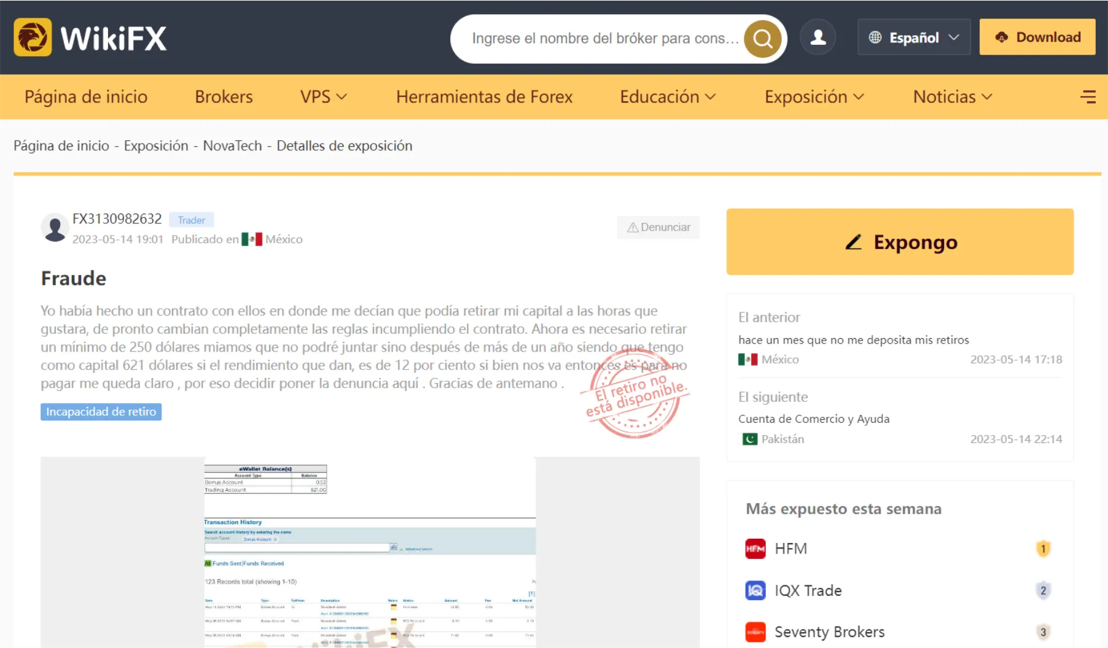The height and width of the screenshot is (648, 1108).
Task: Expand the Noticias dropdown menu
Action: [953, 97]
